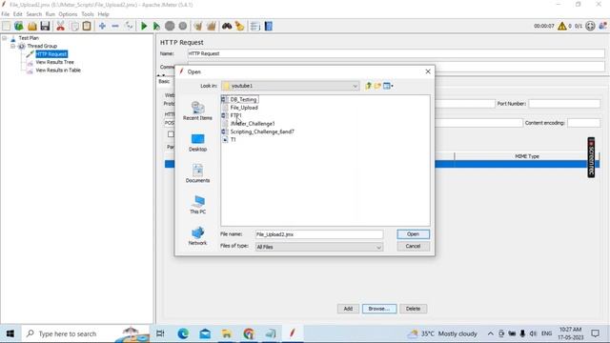Click the Save floppy disk icon

click(x=45, y=26)
